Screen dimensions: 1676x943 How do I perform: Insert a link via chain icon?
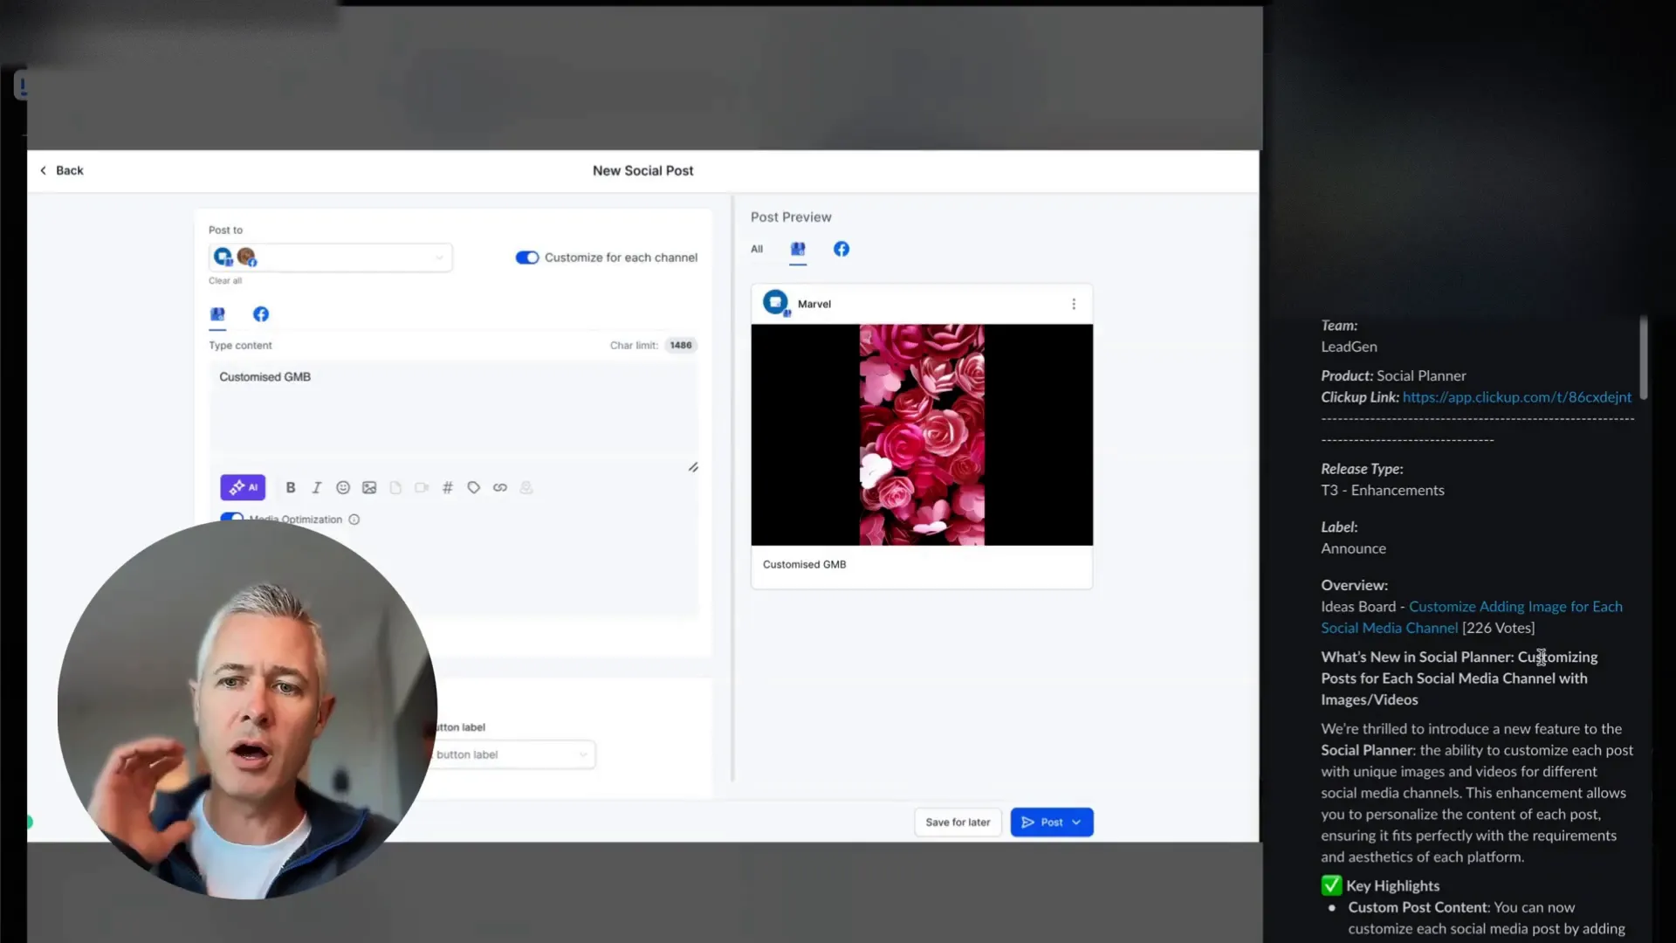[x=500, y=487]
